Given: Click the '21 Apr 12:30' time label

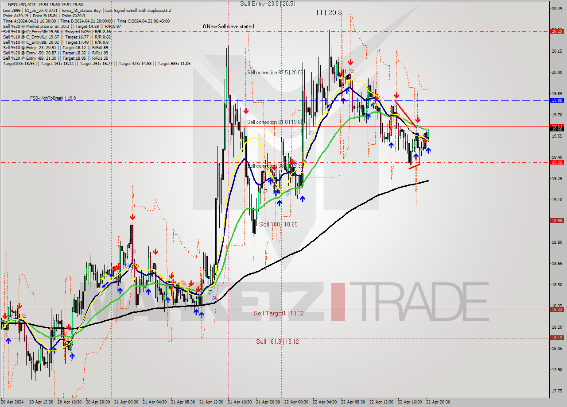Looking at the screenshot, I should (211, 402).
